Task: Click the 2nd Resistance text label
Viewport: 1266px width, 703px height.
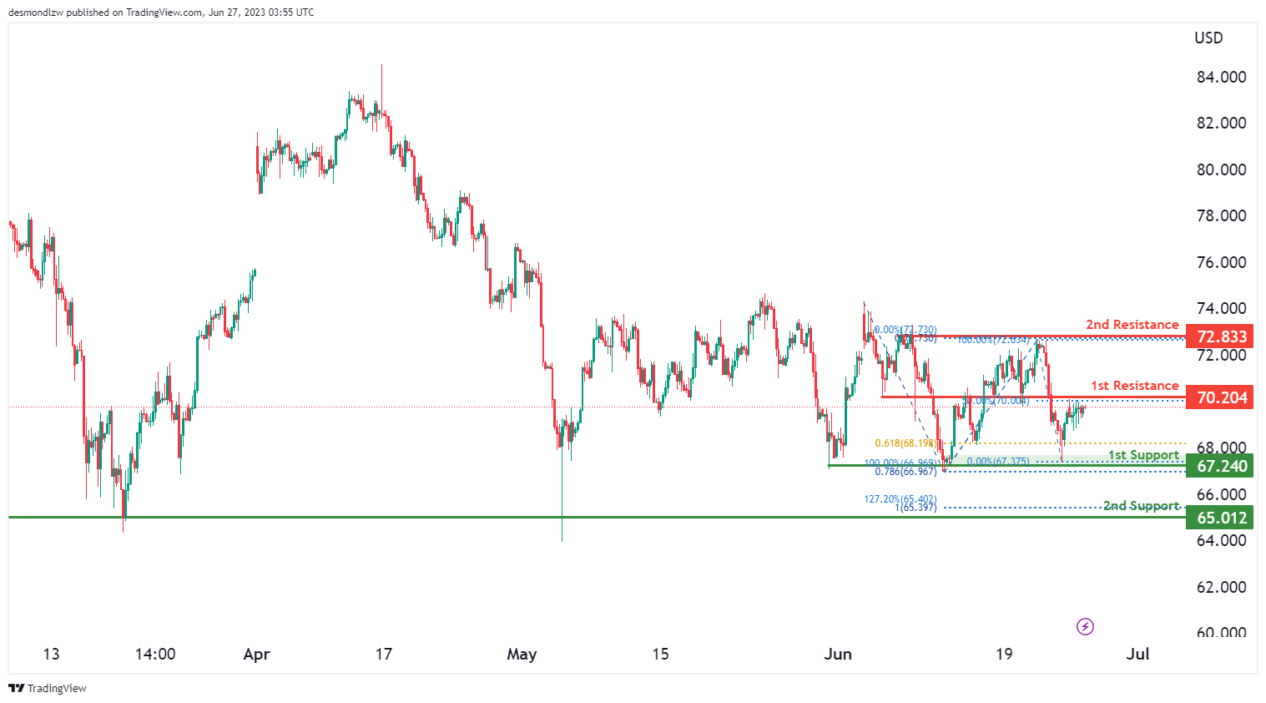Action: click(1132, 324)
